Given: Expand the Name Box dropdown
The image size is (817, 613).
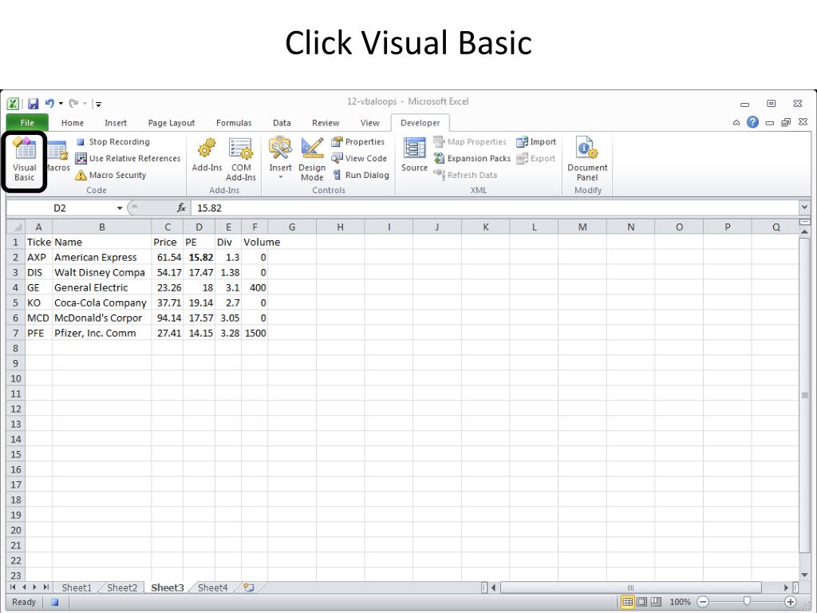Looking at the screenshot, I should (120, 208).
